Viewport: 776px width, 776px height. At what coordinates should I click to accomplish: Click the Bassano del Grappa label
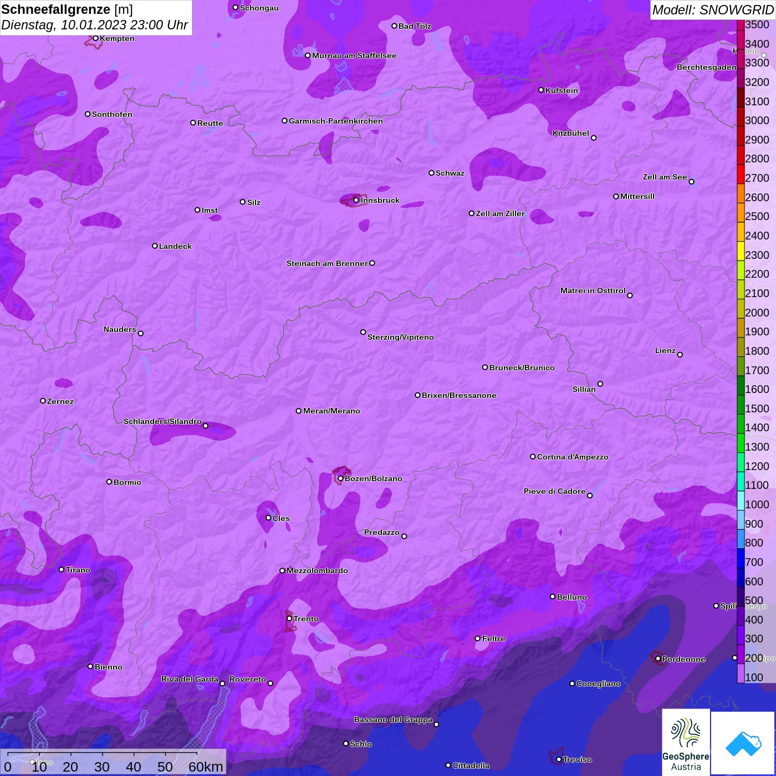pos(394,719)
